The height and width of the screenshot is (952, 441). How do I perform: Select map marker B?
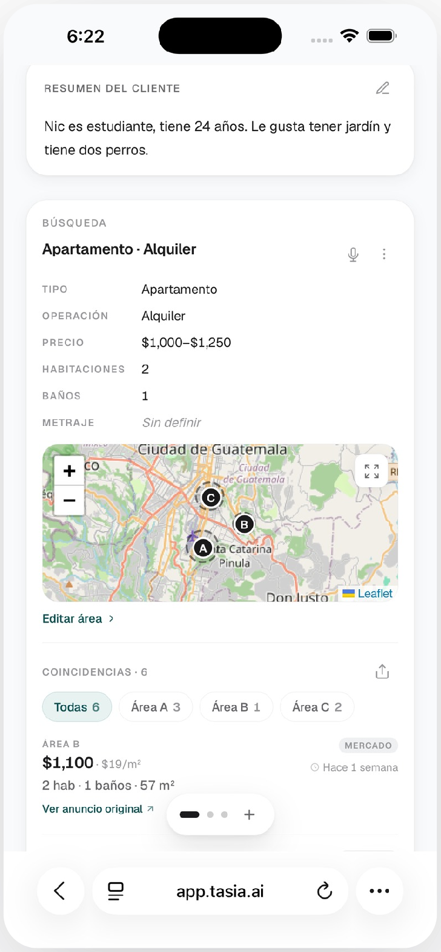tap(244, 524)
